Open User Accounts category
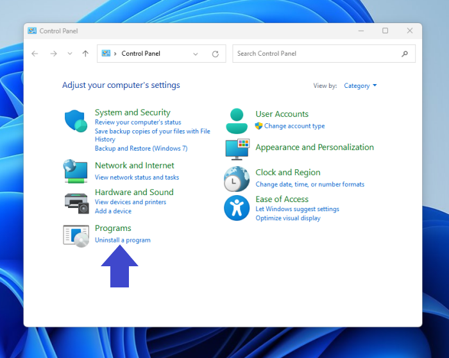449x358 pixels. pyautogui.click(x=282, y=114)
